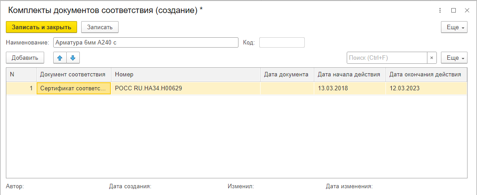This screenshot has width=477, height=195.
Task: Focus the "Поиск (Ctrl+F)" search box
Action: click(x=386, y=58)
